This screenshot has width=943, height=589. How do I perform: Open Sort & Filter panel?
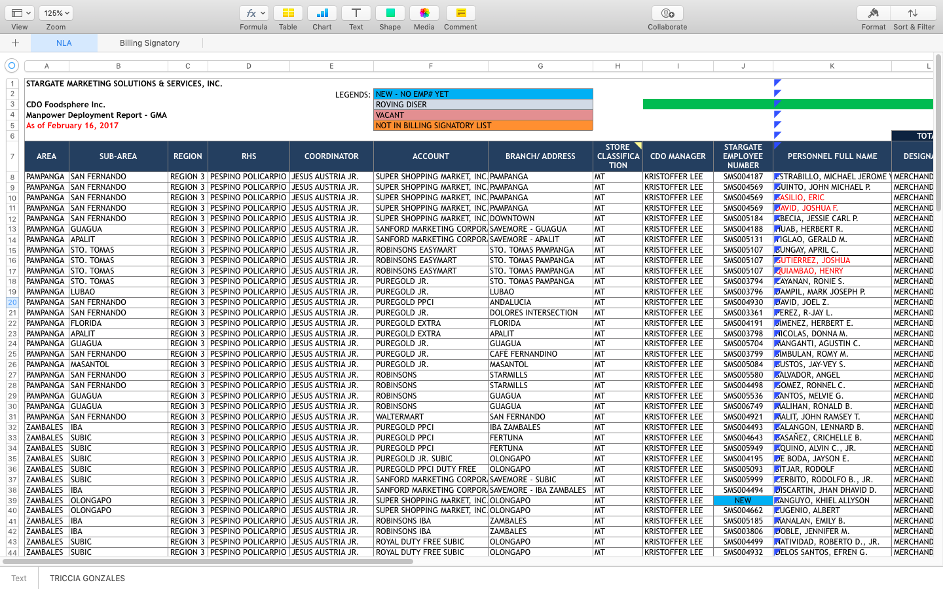914,13
